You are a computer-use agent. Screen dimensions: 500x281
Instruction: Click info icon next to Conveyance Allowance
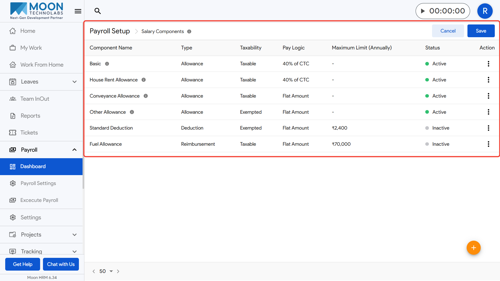pyautogui.click(x=146, y=96)
